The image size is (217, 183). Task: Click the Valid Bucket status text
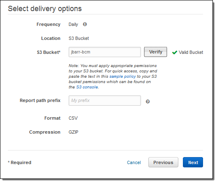(x=191, y=52)
